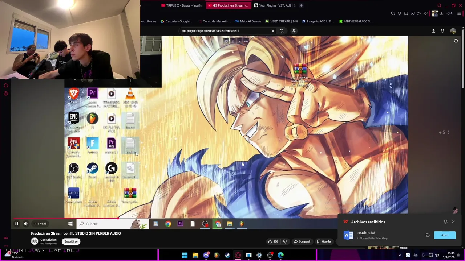Clear the YouTube search query
The image size is (465, 261).
click(x=273, y=31)
